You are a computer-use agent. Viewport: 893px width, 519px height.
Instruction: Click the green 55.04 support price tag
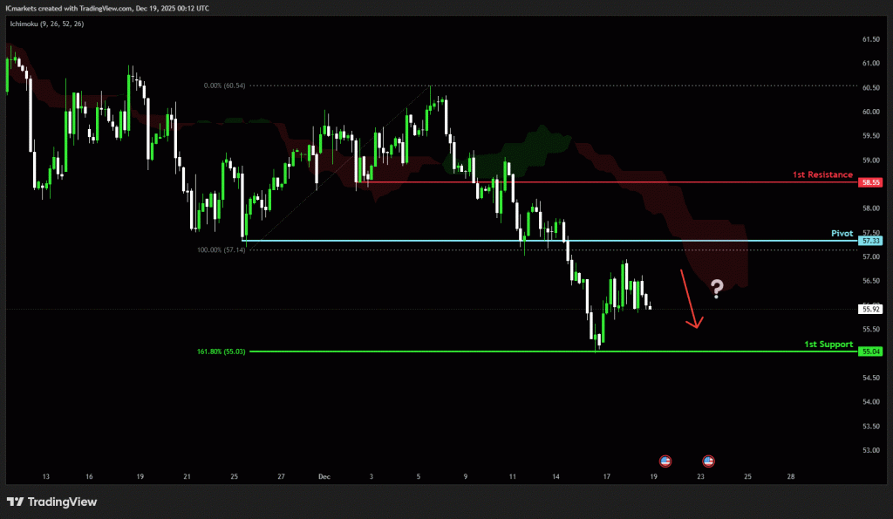pyautogui.click(x=869, y=352)
